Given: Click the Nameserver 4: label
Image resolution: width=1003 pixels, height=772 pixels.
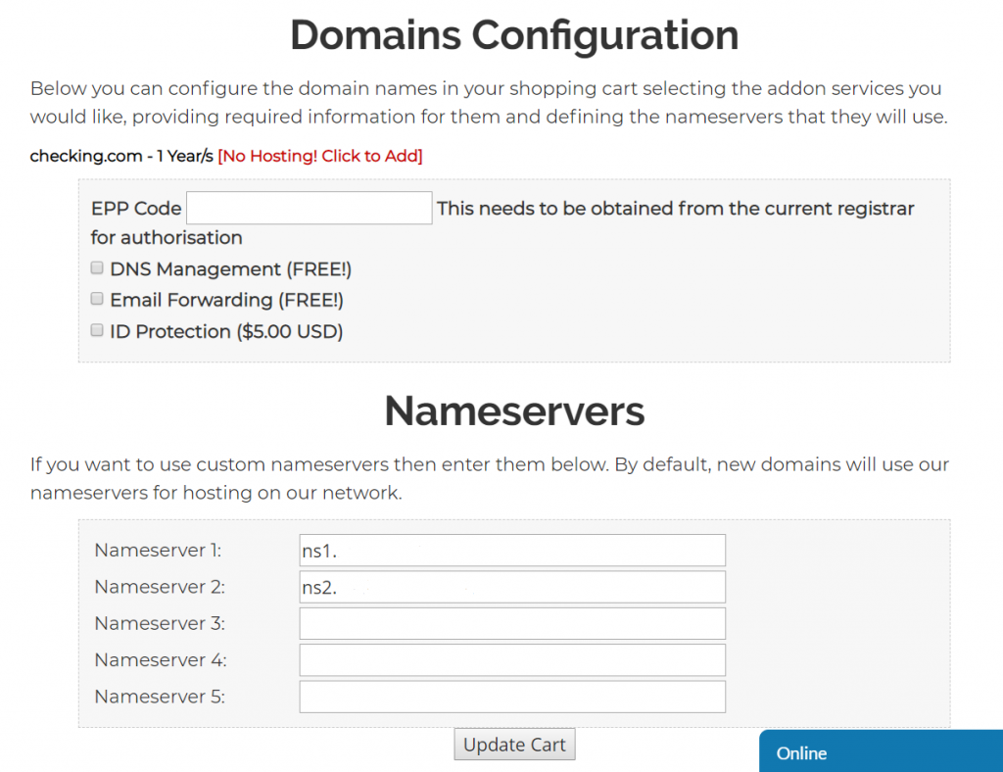Looking at the screenshot, I should pos(161,659).
